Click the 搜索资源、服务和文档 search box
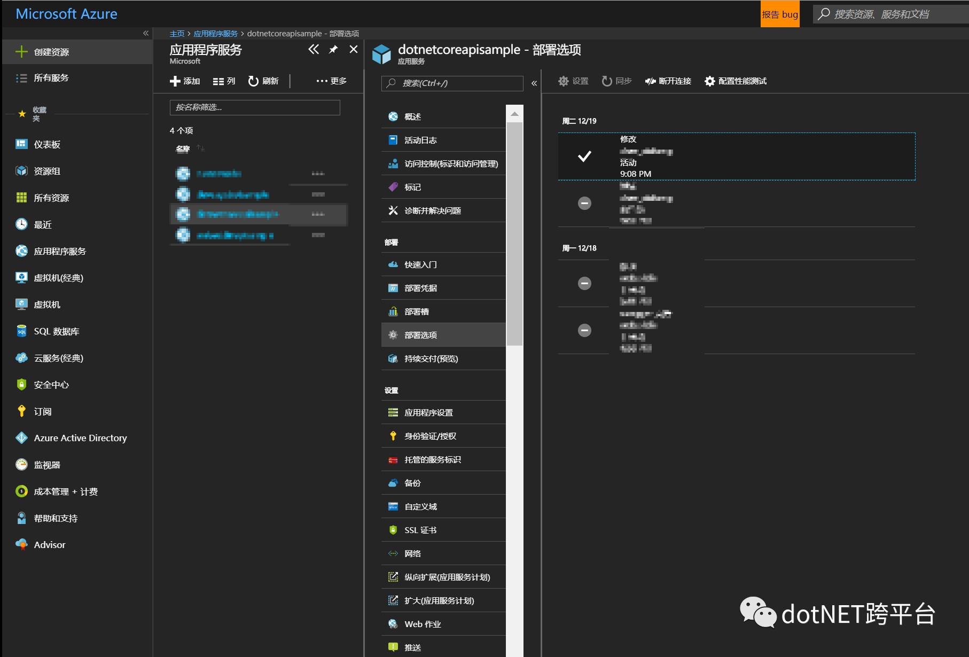 (891, 14)
